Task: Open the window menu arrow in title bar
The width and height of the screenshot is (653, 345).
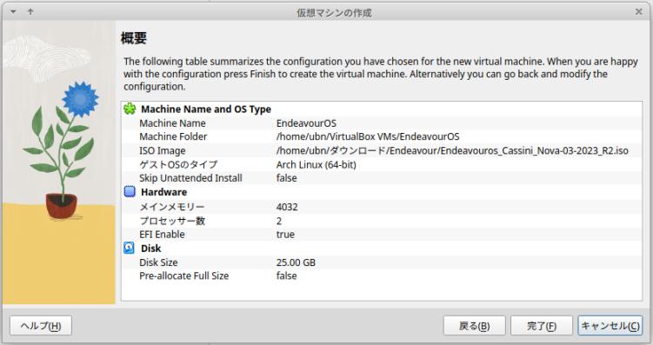Action: click(13, 12)
